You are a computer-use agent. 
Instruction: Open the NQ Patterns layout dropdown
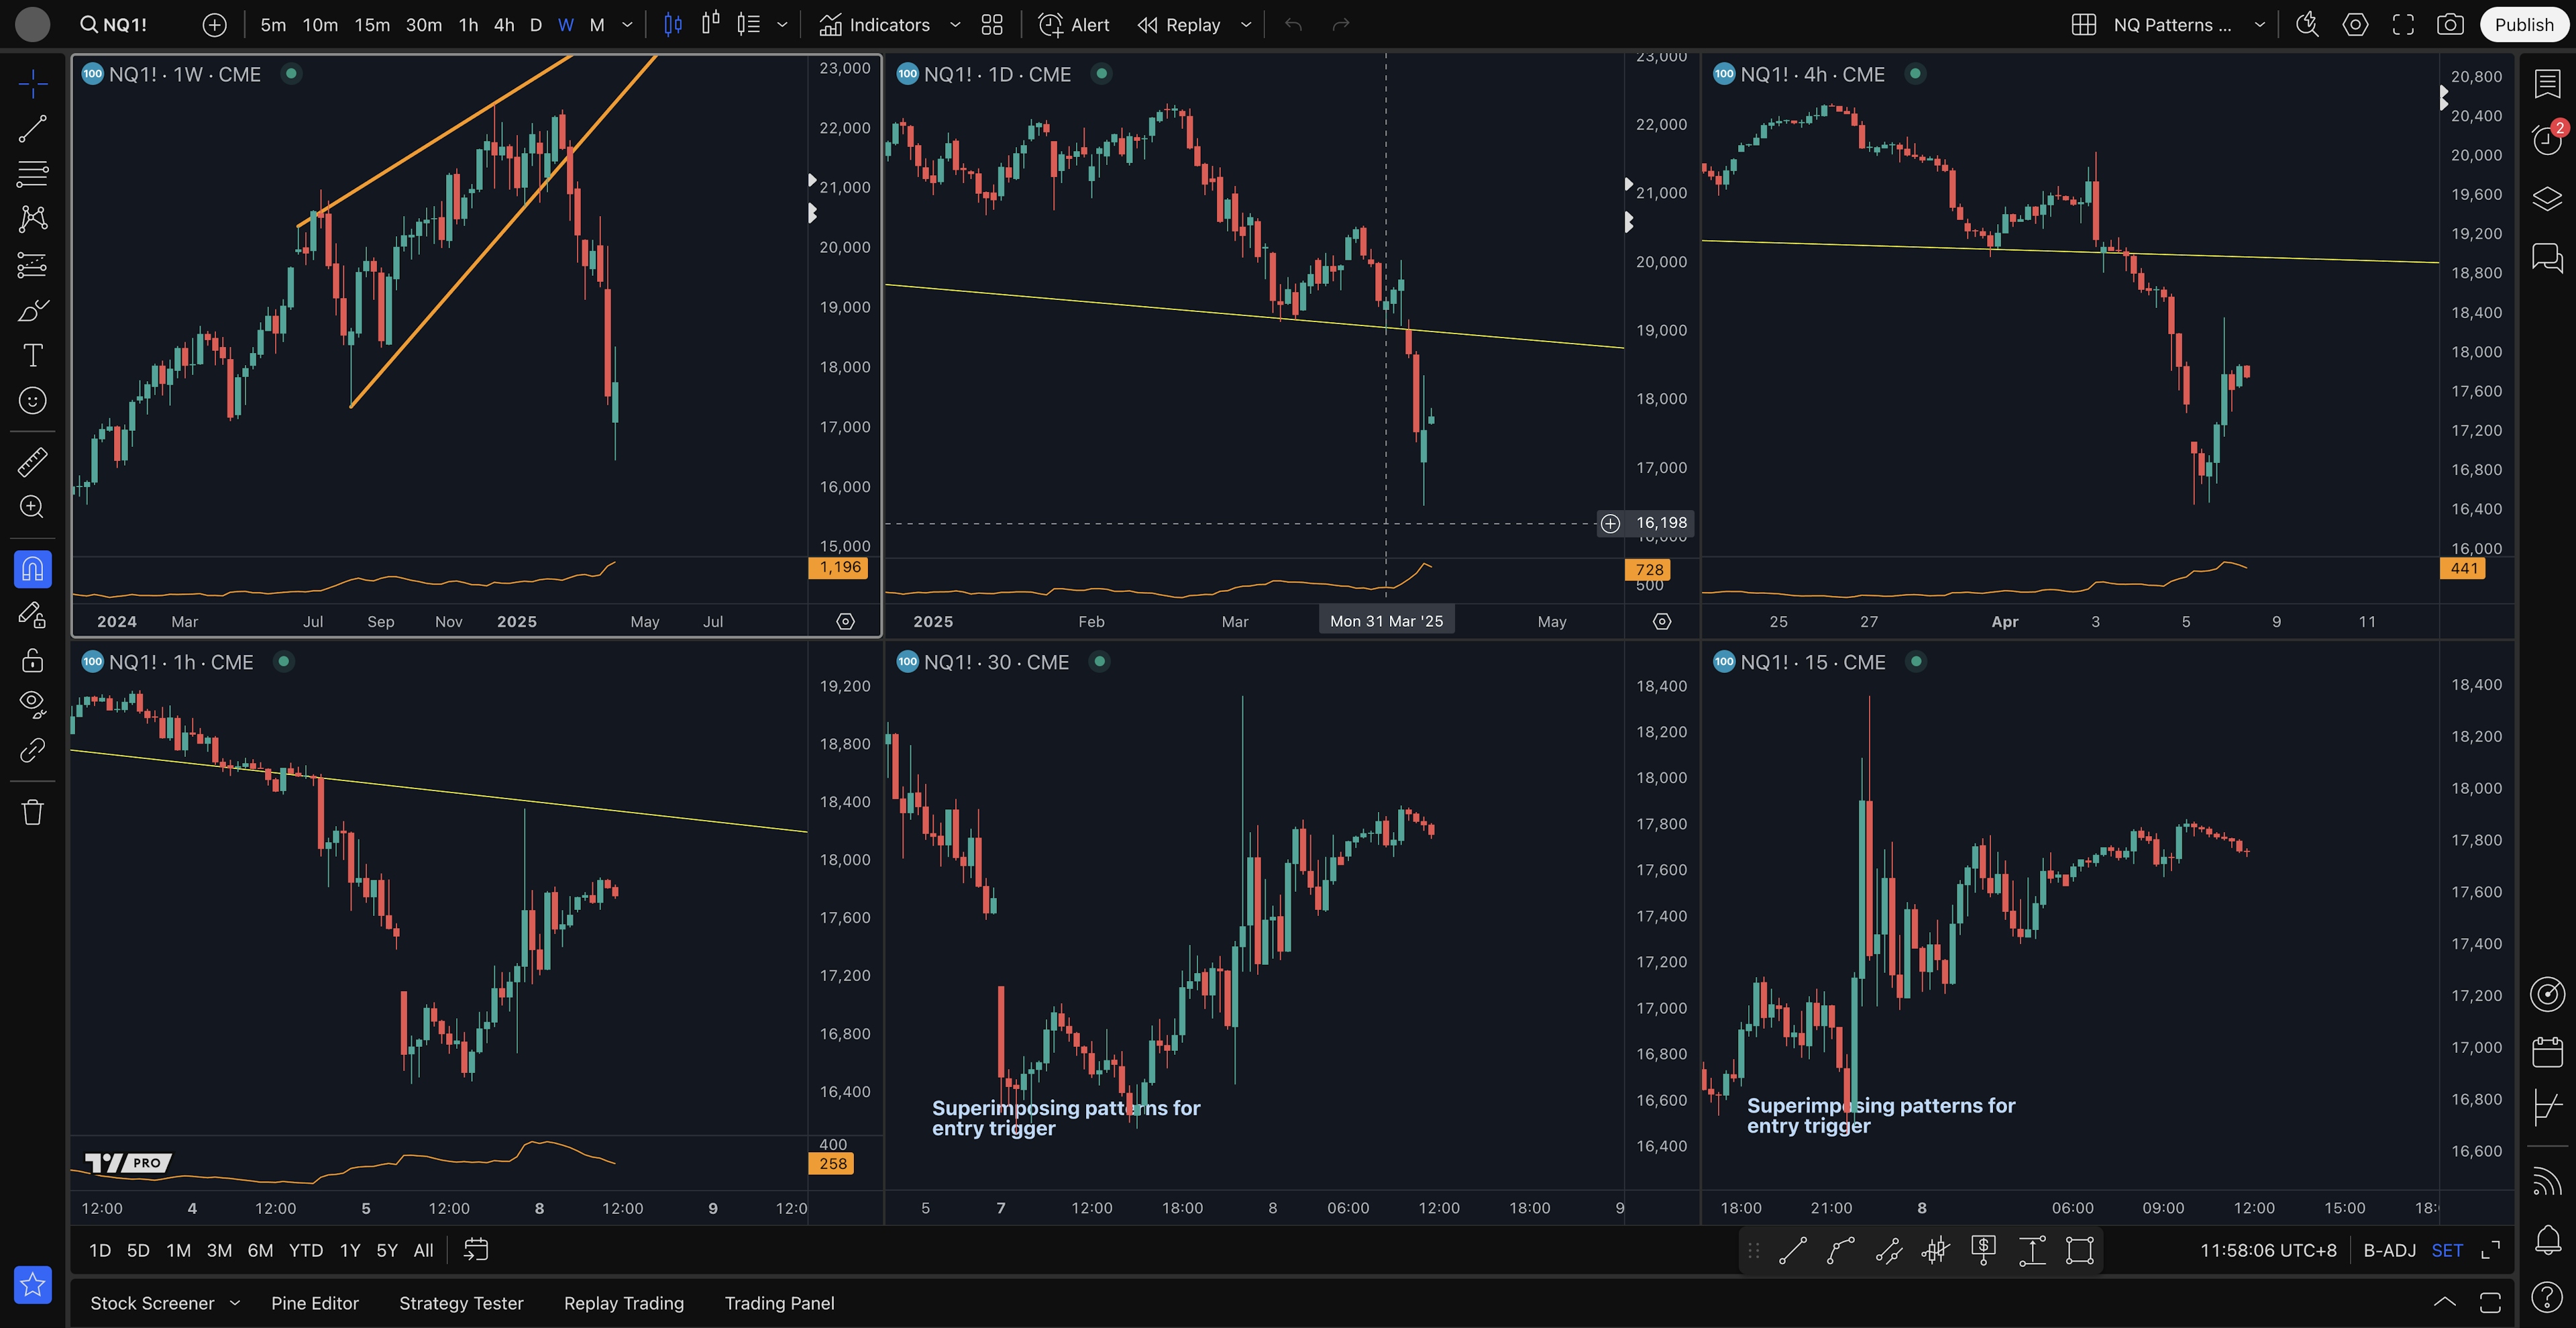click(2259, 25)
